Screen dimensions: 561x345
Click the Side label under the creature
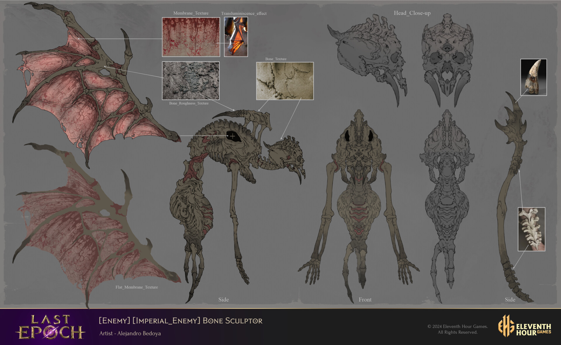pos(224,299)
